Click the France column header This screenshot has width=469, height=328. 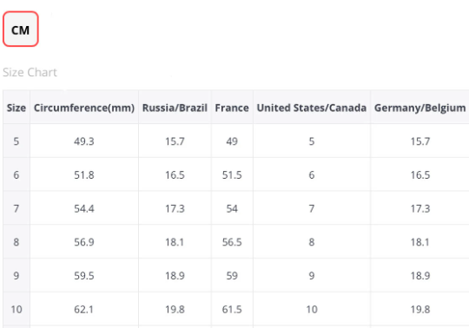pos(232,108)
